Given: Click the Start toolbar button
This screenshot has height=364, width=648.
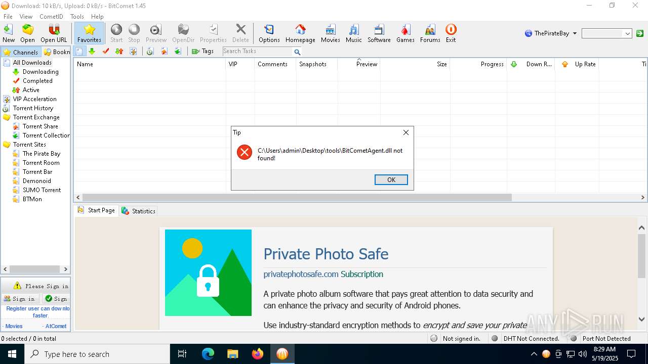Looking at the screenshot, I should coord(116,33).
